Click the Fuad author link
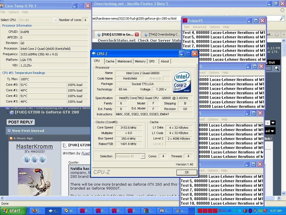Screen dimensions: 286x215 85,153
